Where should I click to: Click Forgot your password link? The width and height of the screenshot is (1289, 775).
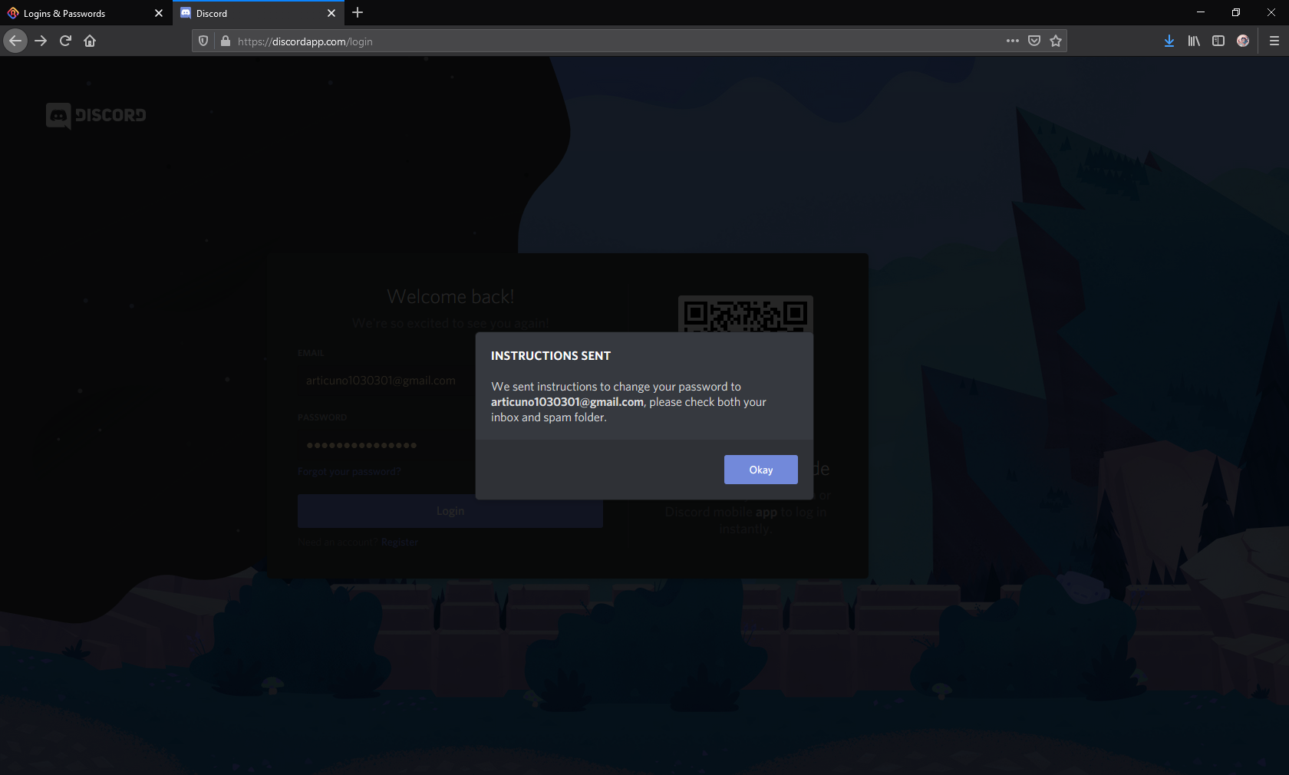(x=349, y=471)
